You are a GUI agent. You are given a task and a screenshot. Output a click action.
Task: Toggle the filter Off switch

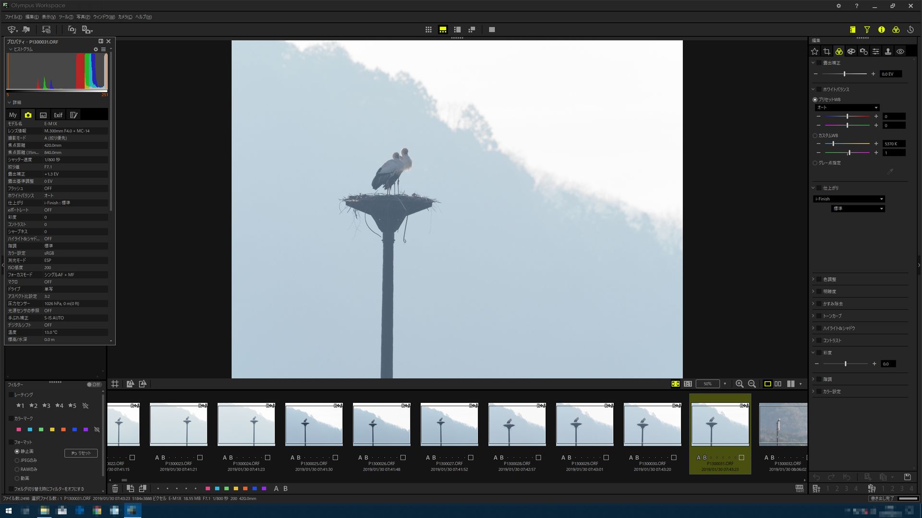[x=94, y=384]
